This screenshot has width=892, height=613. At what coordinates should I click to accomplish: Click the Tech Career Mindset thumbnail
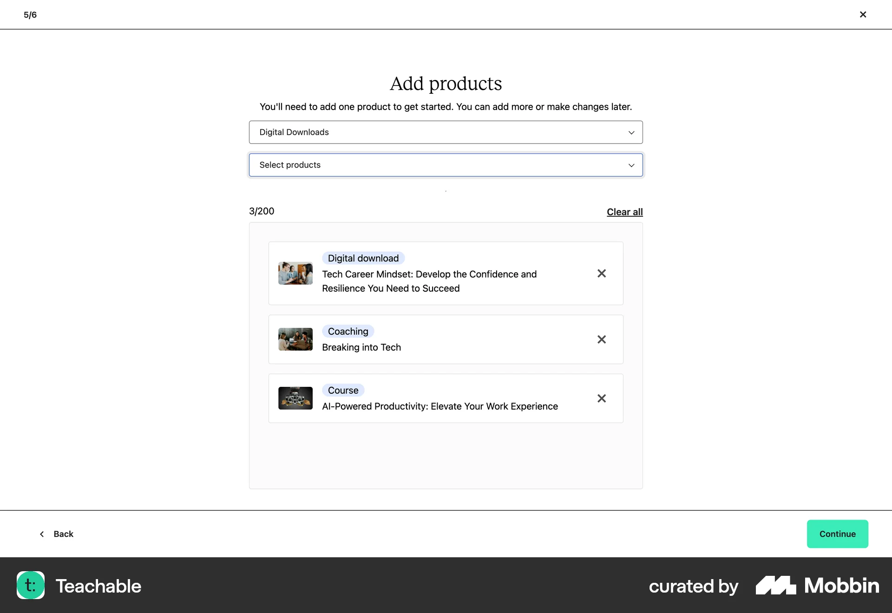pyautogui.click(x=295, y=274)
